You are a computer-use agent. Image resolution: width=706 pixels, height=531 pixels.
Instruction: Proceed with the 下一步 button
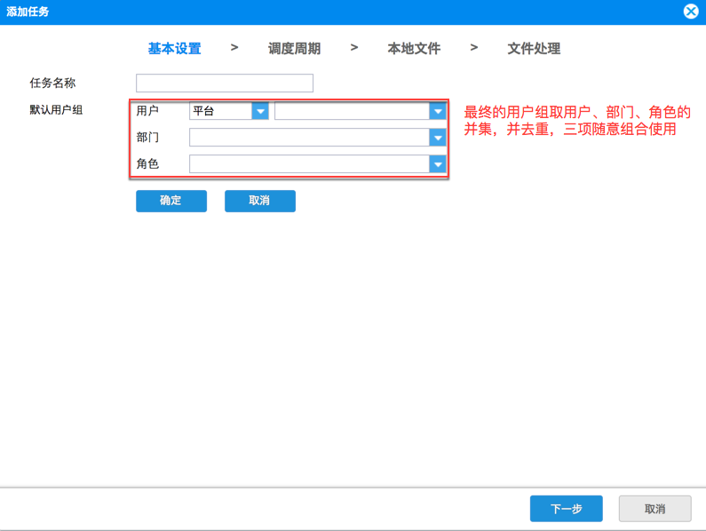pos(566,509)
